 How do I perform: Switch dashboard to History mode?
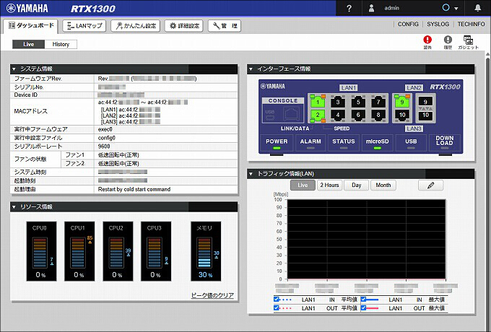tap(61, 44)
